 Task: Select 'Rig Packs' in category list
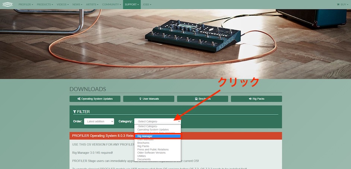(158, 146)
